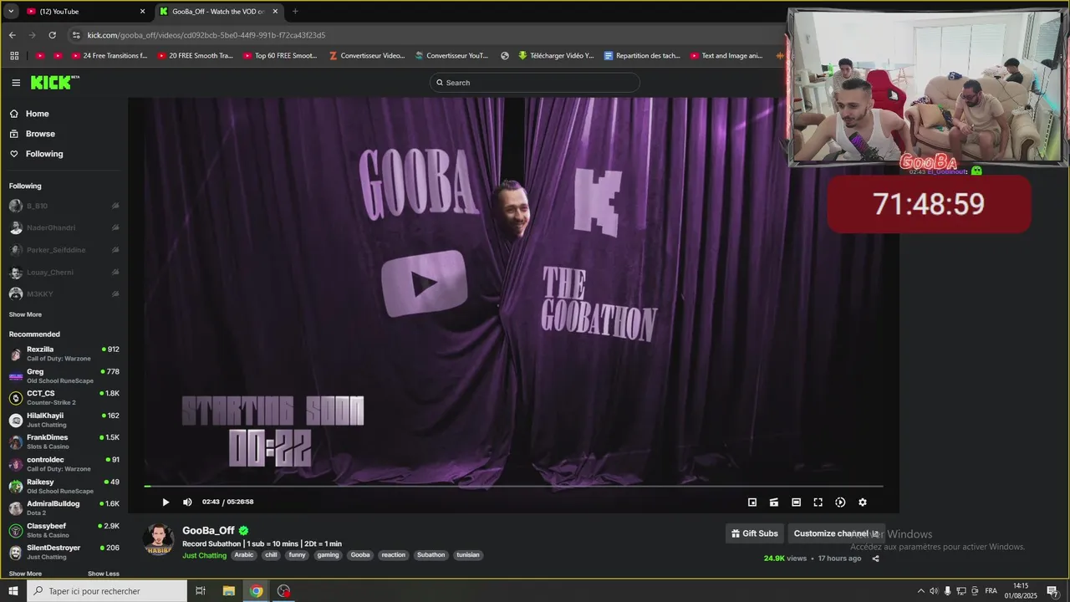The width and height of the screenshot is (1070, 602).
Task: Click the Kick logo
Action: pyautogui.click(x=54, y=82)
